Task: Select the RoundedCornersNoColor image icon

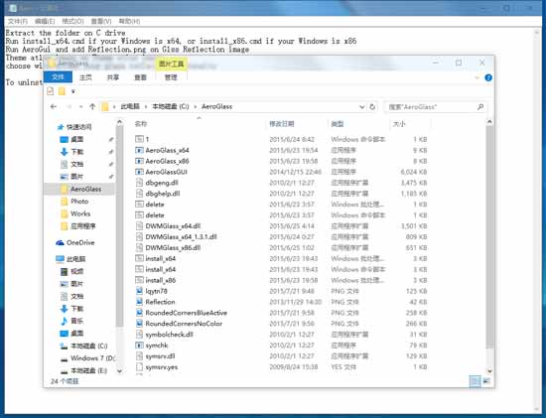Action: (x=139, y=324)
